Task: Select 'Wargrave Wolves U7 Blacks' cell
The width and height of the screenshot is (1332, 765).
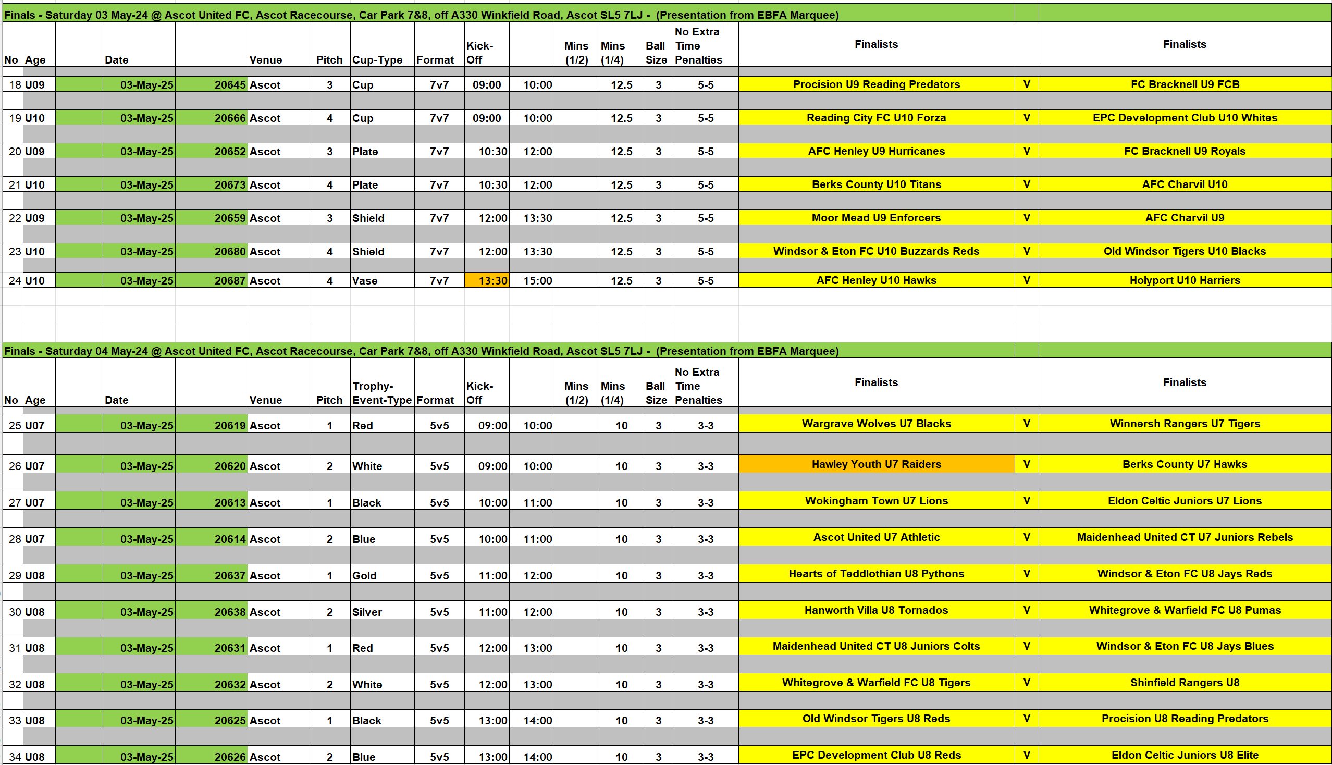Action: (876, 424)
